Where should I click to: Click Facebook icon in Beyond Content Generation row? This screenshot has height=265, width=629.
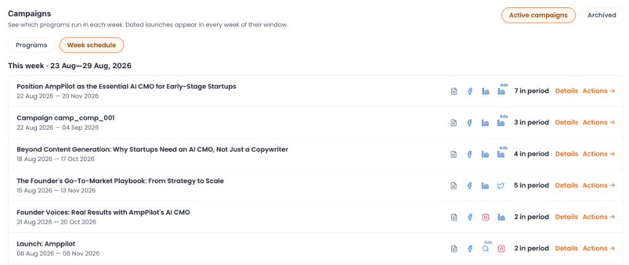tap(470, 154)
